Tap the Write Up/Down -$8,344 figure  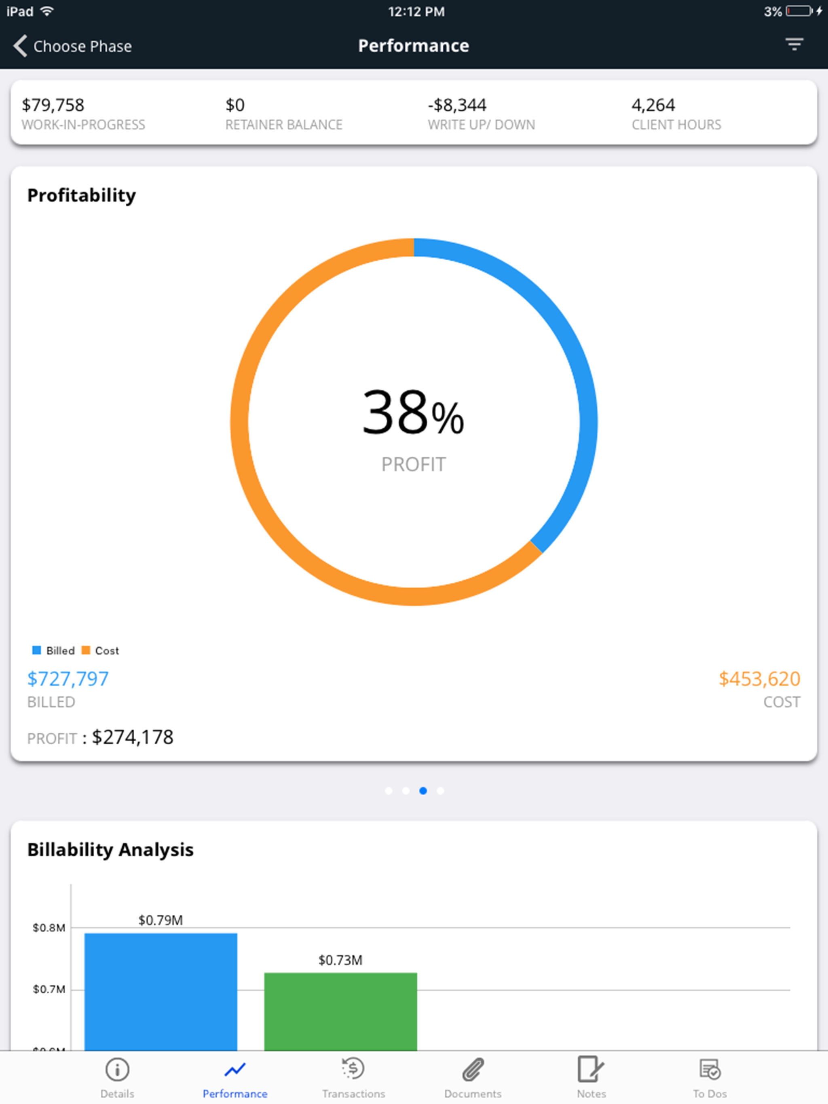click(457, 105)
